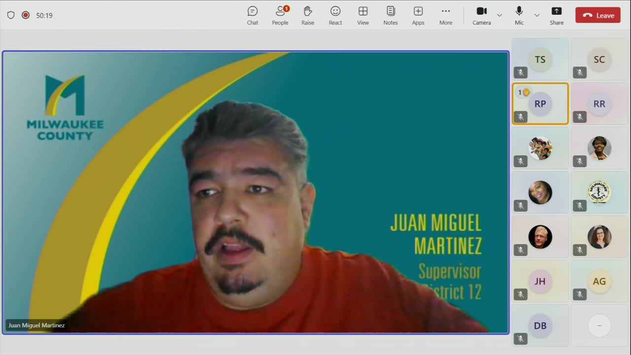Click the muted mic icon on AG tile
This screenshot has height=355, width=631.
pyautogui.click(x=580, y=294)
